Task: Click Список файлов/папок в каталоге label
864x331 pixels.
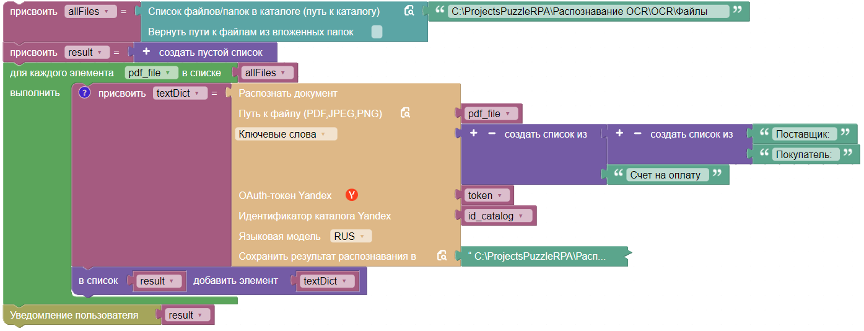Action: tap(264, 11)
